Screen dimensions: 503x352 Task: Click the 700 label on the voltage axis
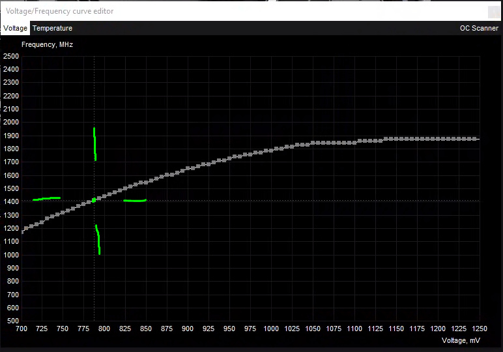pyautogui.click(x=22, y=329)
